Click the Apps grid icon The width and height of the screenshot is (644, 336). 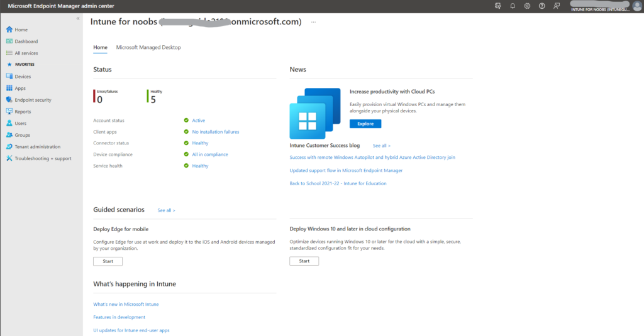(9, 88)
